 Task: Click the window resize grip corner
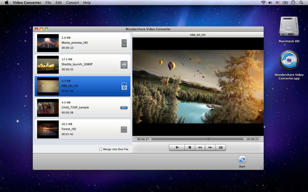click(261, 167)
